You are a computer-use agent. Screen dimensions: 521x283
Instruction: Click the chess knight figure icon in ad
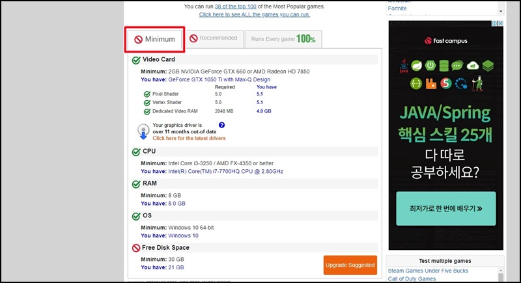tap(477, 83)
